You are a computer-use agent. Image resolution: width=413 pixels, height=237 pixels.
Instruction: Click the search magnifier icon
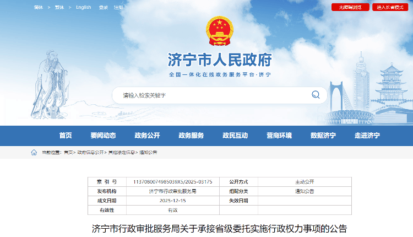(x=316, y=95)
